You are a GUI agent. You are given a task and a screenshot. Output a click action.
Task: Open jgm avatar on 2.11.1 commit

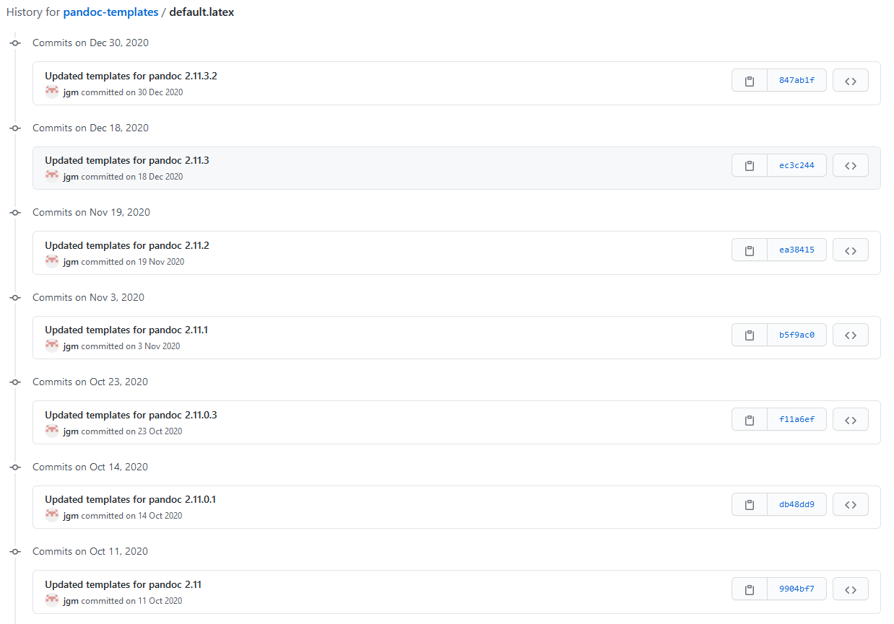[x=52, y=346]
